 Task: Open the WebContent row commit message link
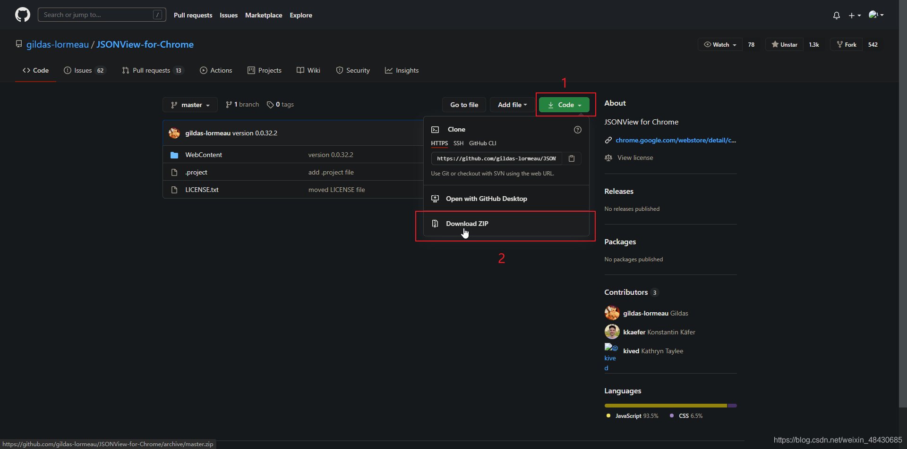331,155
